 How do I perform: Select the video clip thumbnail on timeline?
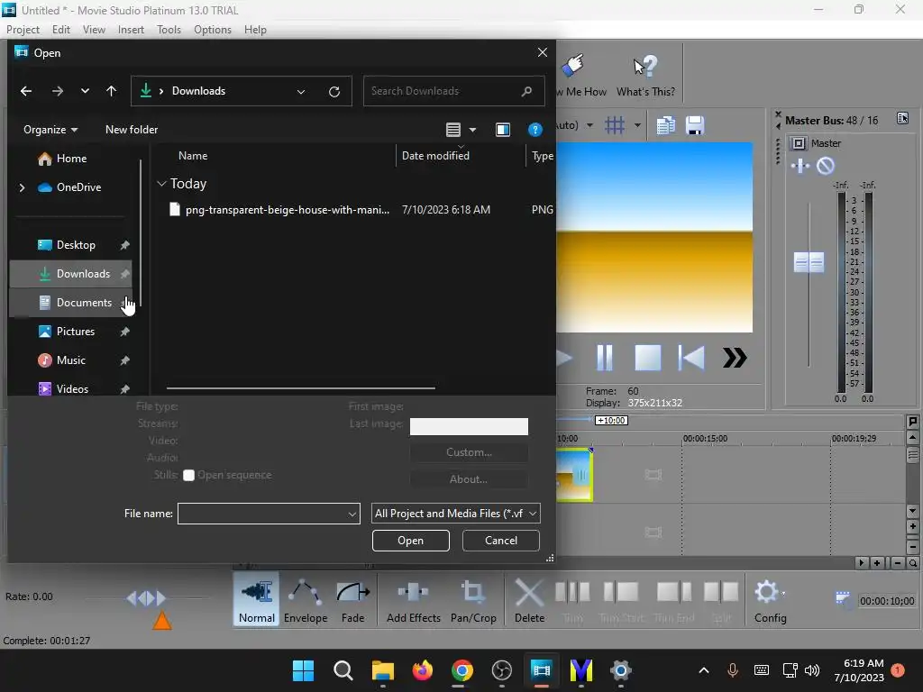[574, 475]
